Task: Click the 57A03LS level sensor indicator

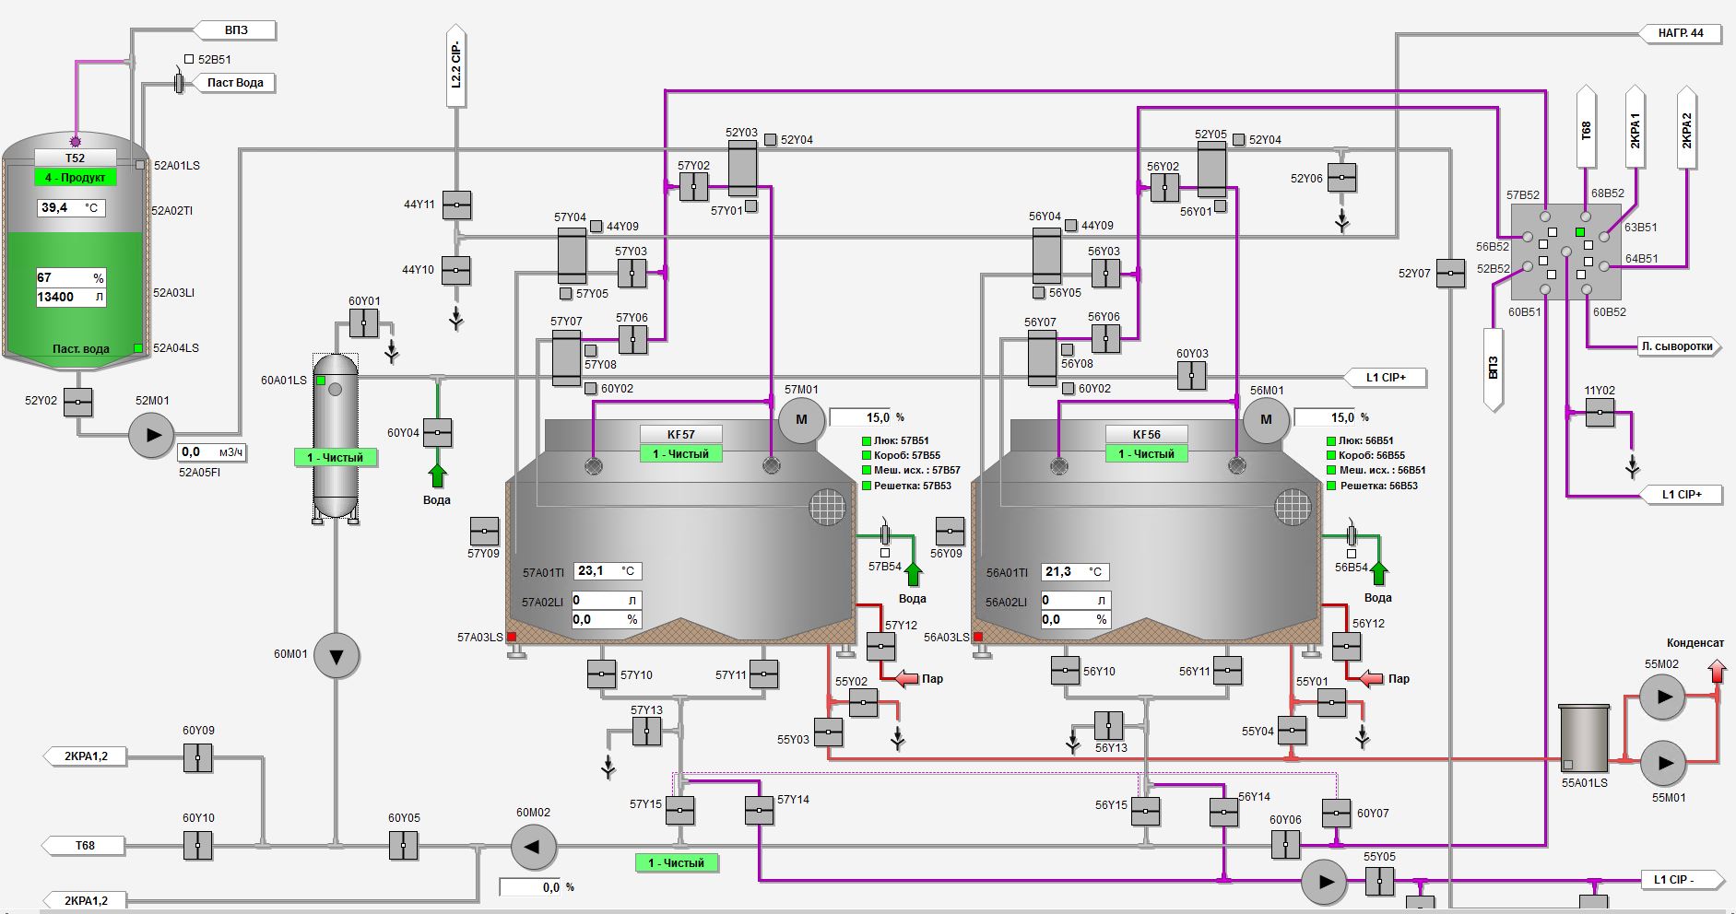Action: [513, 636]
